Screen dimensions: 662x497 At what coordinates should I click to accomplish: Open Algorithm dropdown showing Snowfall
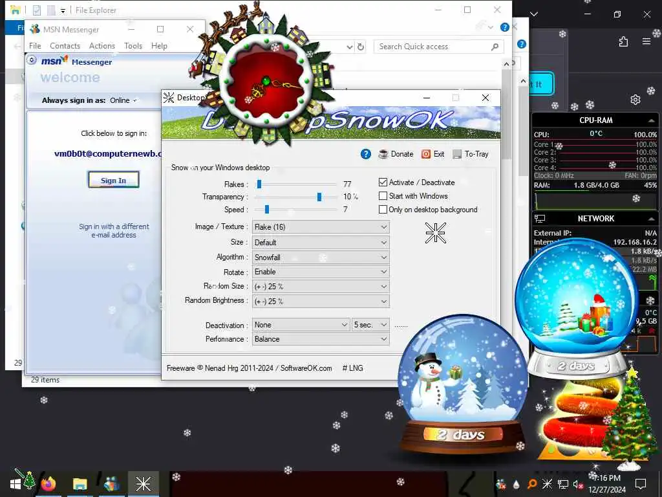tap(321, 258)
